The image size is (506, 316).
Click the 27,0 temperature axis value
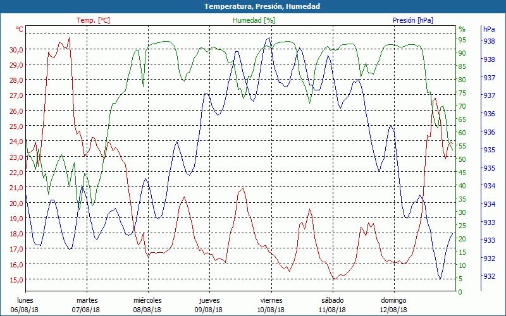pos(17,95)
